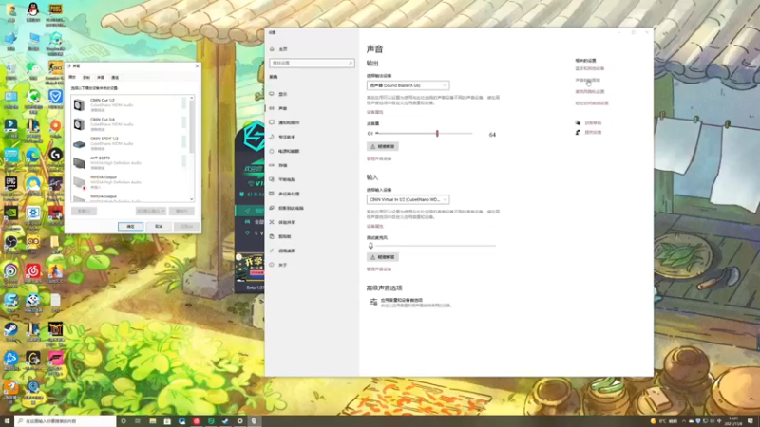Select AVT GC573 playback device

tap(129, 163)
